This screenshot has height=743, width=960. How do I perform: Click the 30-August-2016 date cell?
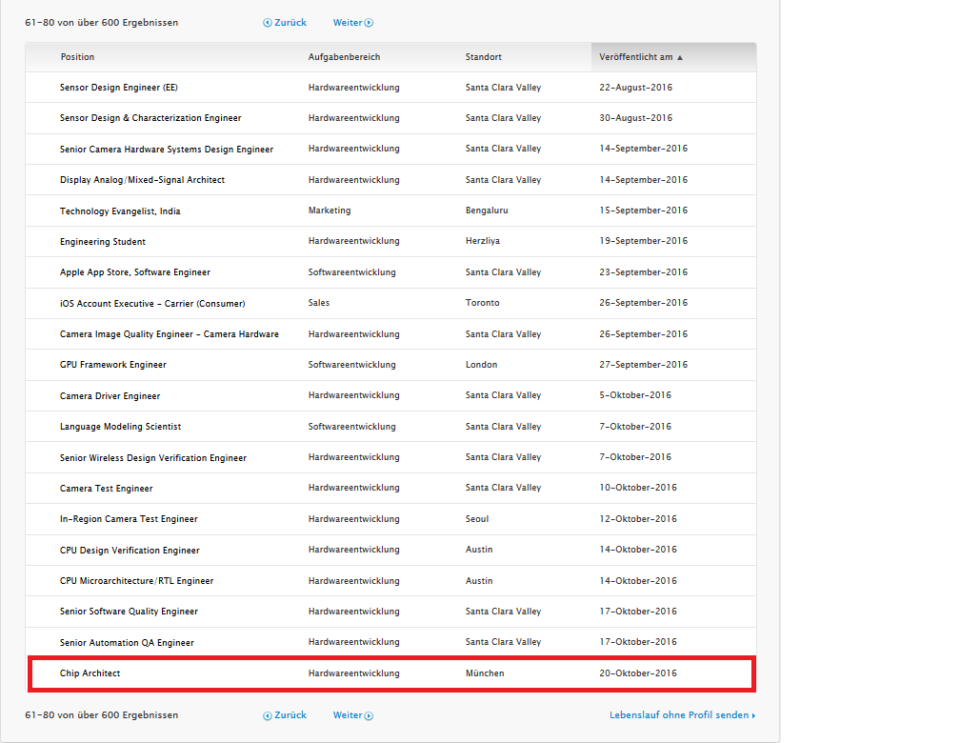coord(635,118)
